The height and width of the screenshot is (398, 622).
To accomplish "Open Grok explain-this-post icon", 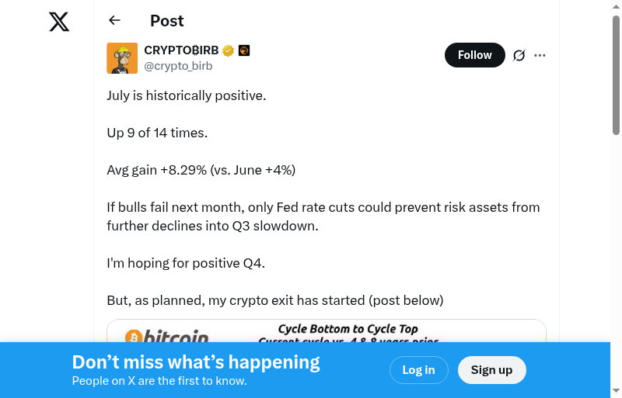I will (x=519, y=55).
